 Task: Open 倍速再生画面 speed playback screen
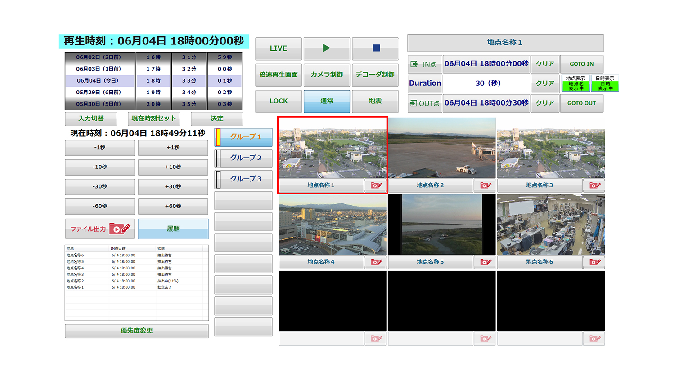pos(279,75)
